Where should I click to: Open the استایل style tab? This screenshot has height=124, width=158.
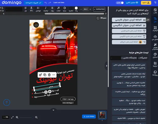[x=155, y=55]
